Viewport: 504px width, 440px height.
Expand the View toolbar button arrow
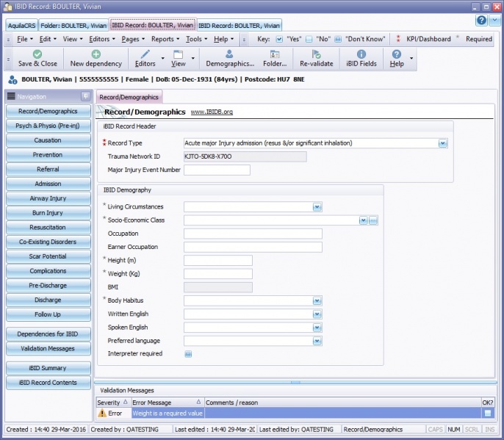[x=193, y=59]
